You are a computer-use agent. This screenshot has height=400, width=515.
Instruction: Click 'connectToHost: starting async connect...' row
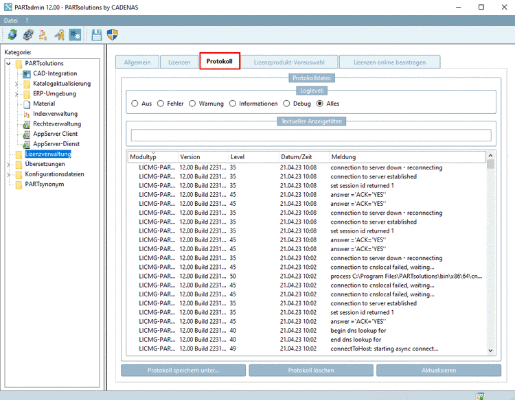pos(307,349)
